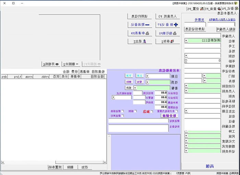Click the 年龄 spinner up arrow
240x175 pixels.
[186, 59]
